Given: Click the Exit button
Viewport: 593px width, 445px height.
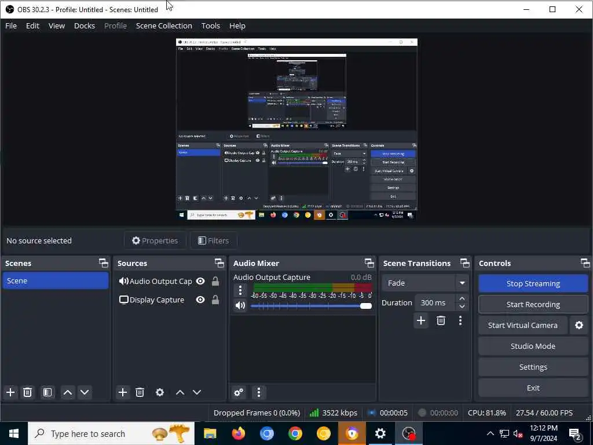Looking at the screenshot, I should [533, 388].
